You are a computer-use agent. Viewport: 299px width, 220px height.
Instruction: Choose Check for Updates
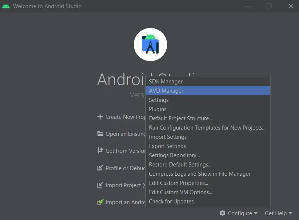[208, 202]
